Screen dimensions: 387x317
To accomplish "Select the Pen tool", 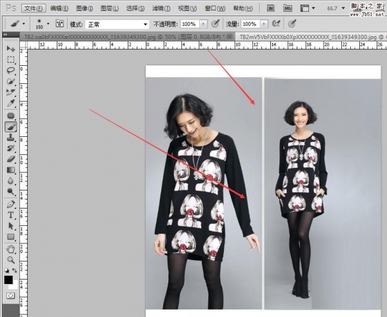I will [10, 204].
